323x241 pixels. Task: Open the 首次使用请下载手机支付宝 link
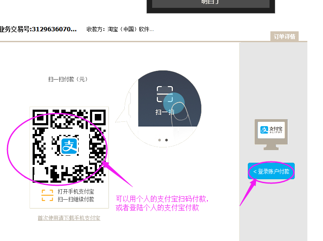69,218
